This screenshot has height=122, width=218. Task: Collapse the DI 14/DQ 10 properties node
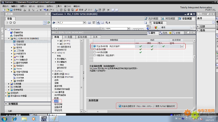(53, 53)
